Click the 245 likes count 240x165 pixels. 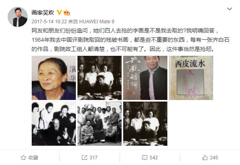(214, 158)
